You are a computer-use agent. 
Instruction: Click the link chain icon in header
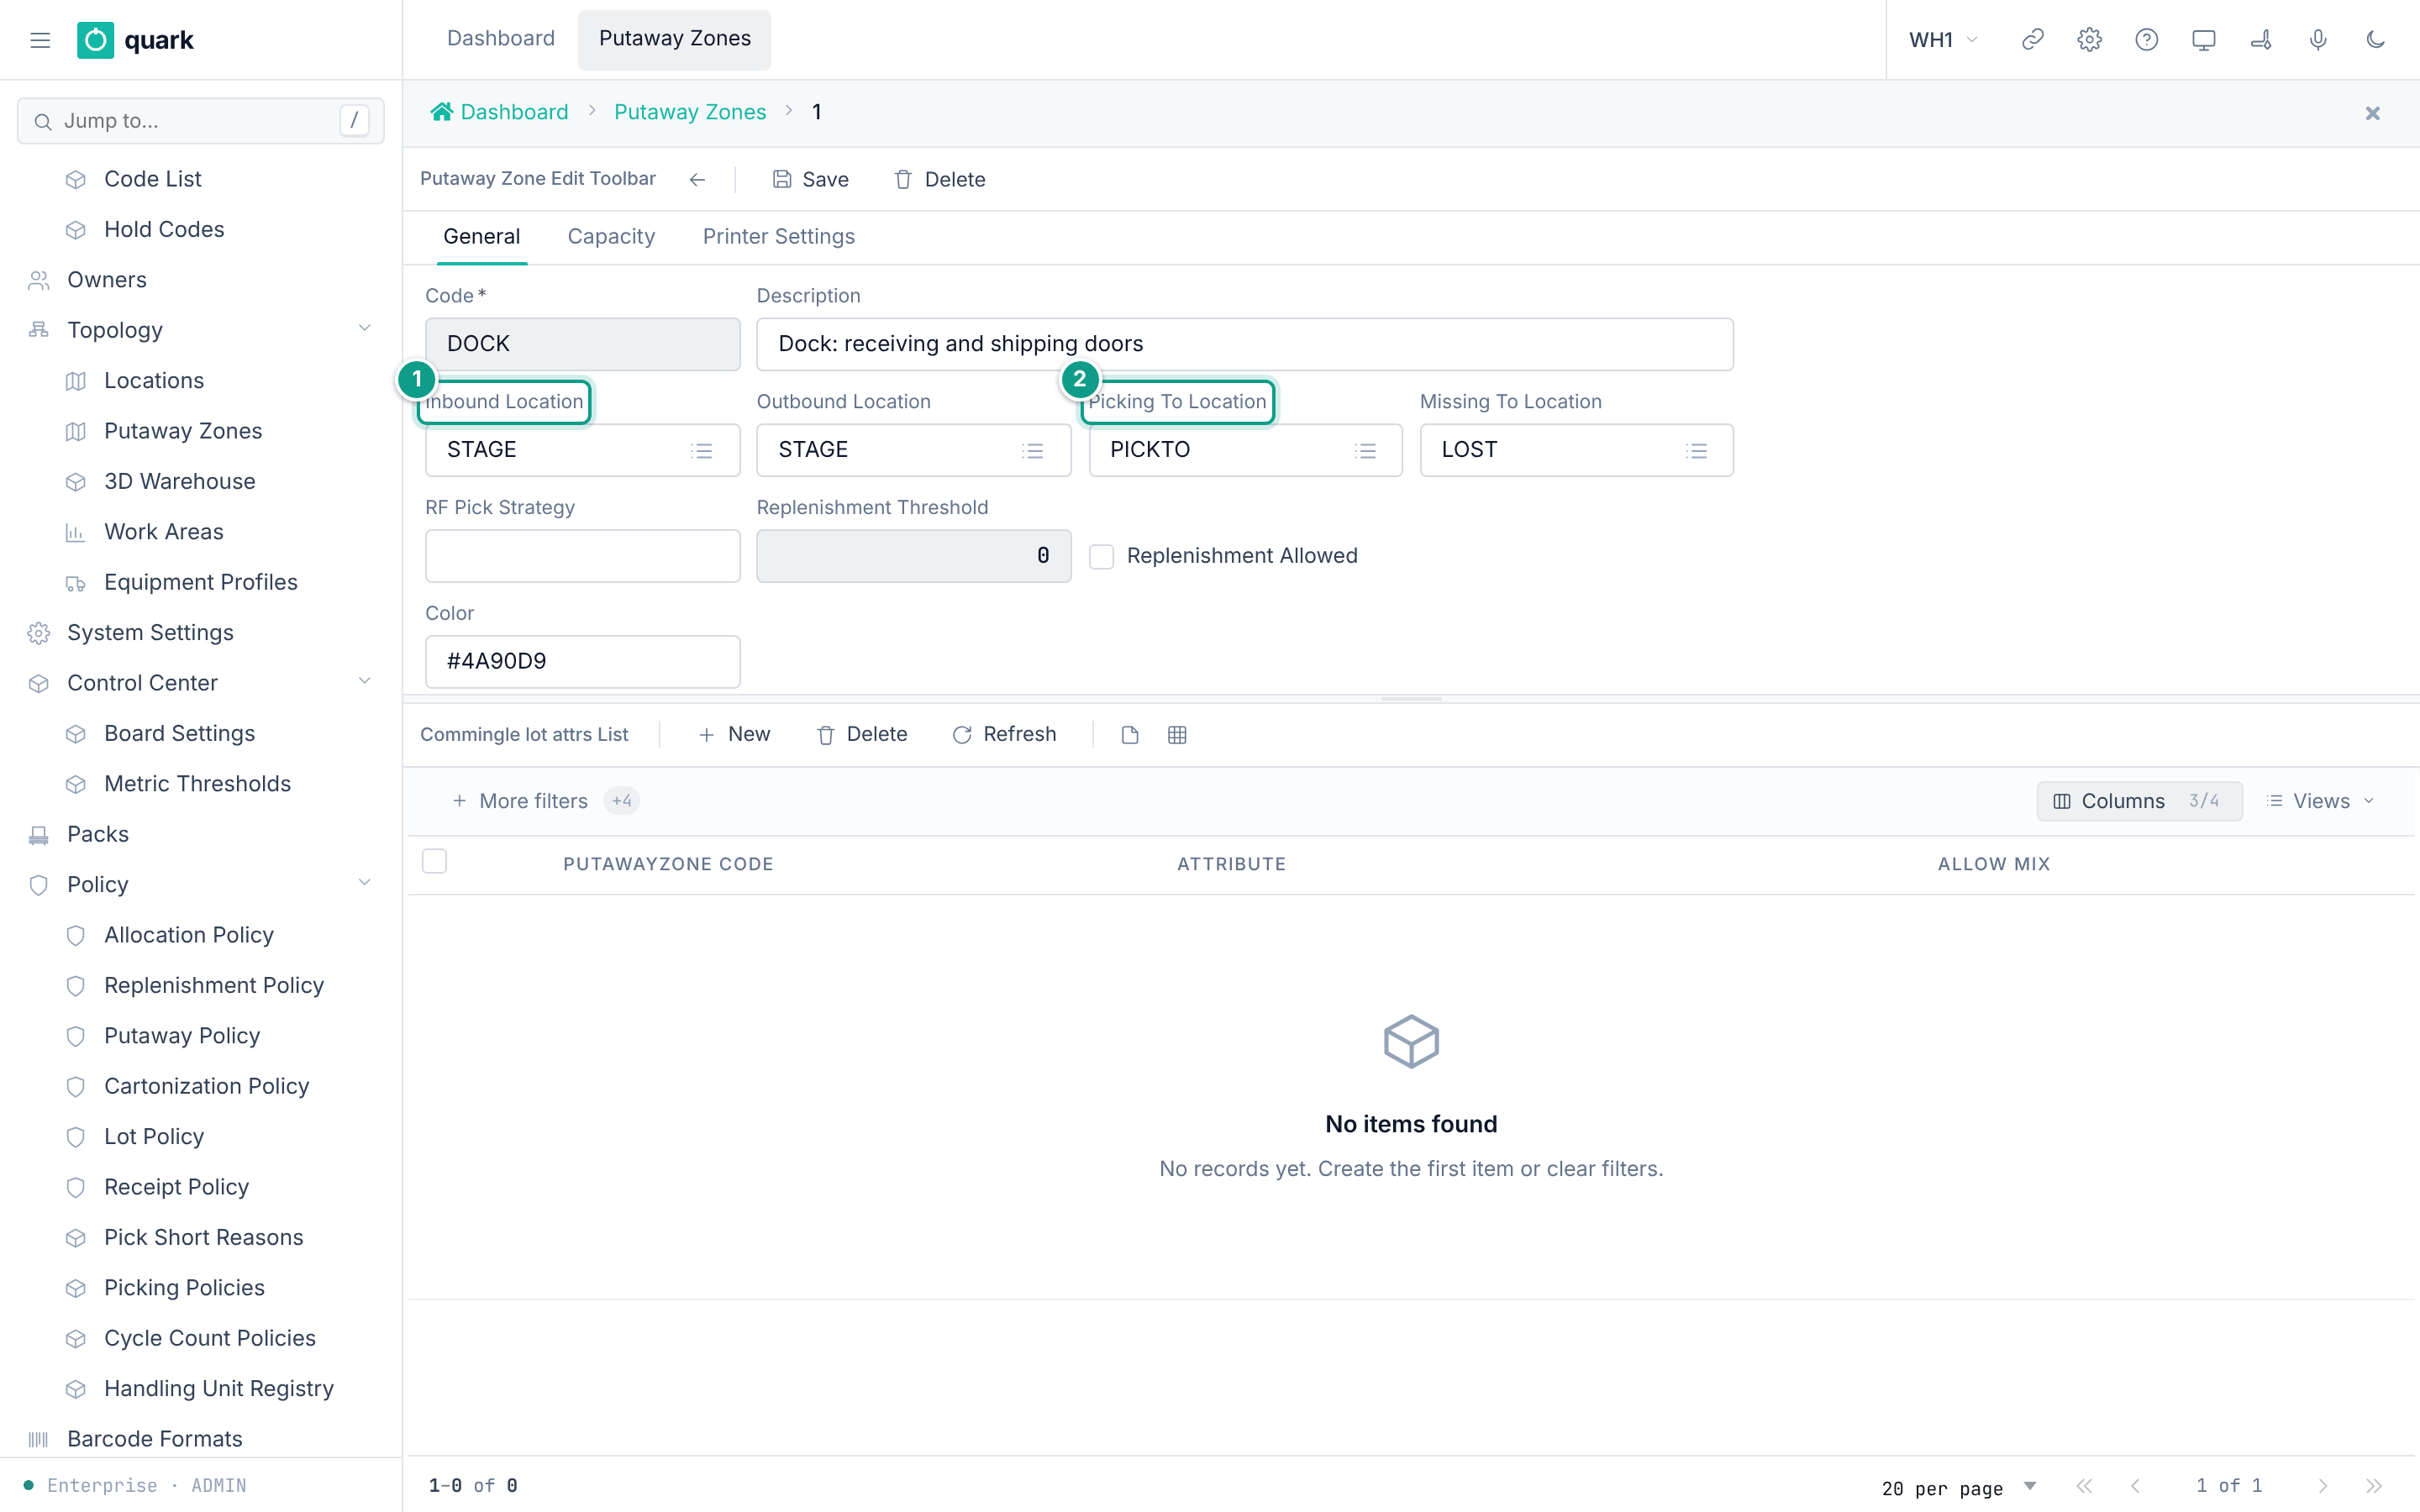tap(2032, 40)
